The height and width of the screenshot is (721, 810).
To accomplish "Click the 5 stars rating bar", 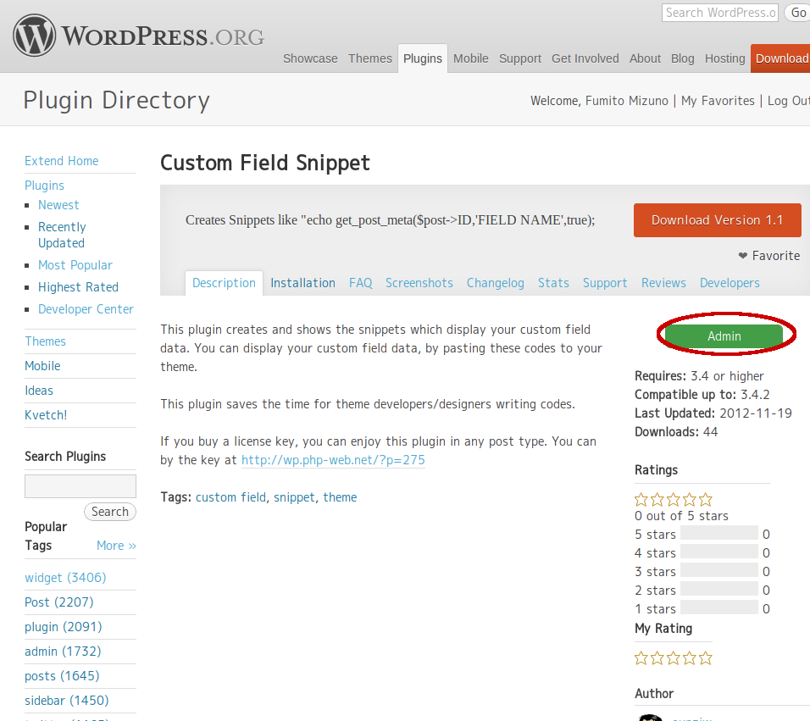I will [719, 534].
